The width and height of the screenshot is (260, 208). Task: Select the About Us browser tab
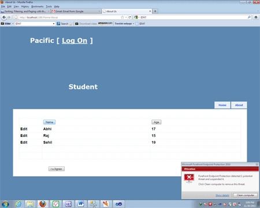tap(127, 12)
